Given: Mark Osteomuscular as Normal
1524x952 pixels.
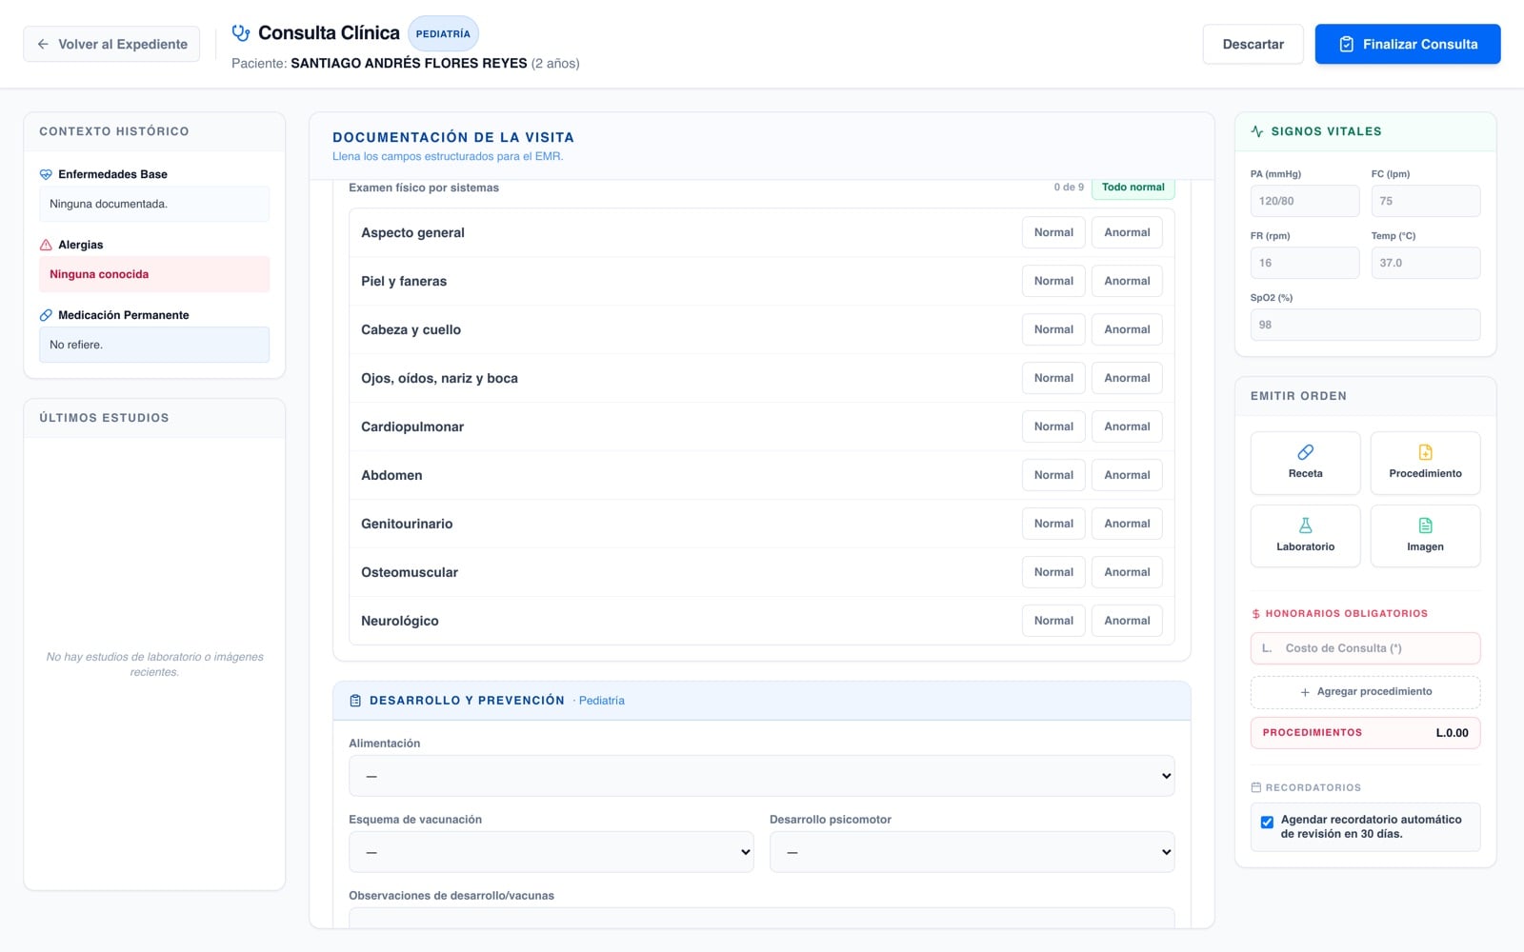Looking at the screenshot, I should 1053,572.
